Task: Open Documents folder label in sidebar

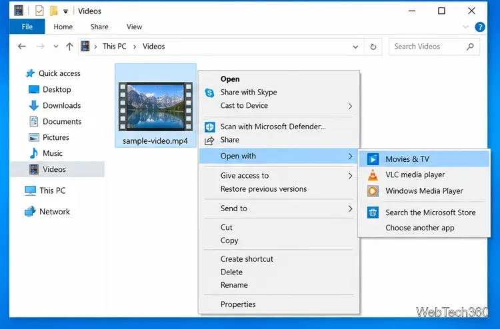Action: (62, 121)
